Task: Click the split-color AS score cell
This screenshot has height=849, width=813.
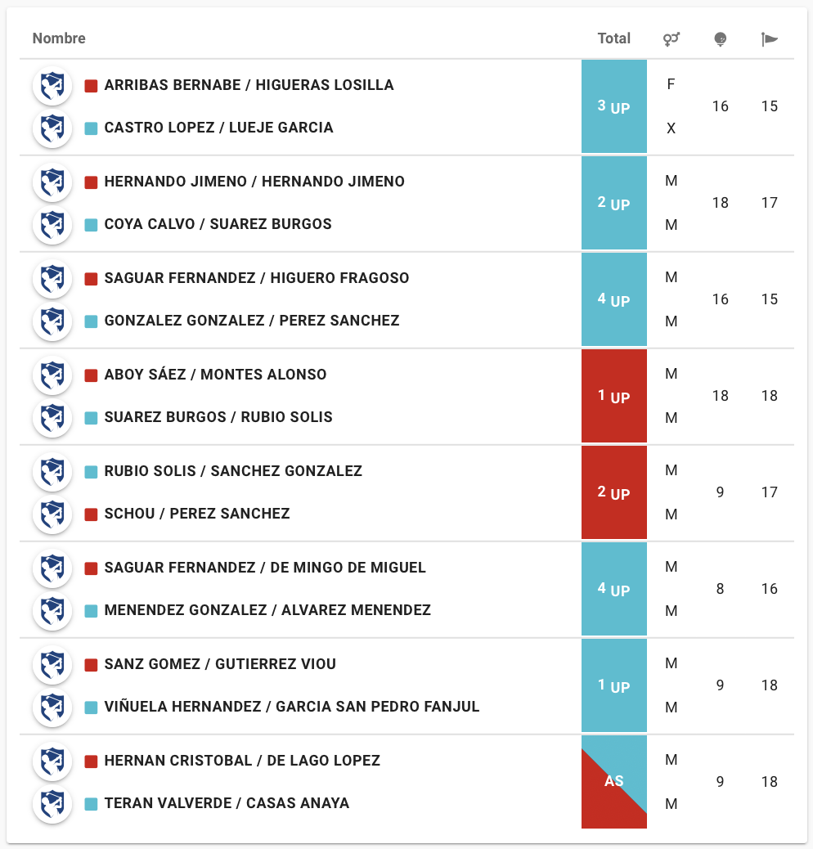Action: (614, 782)
